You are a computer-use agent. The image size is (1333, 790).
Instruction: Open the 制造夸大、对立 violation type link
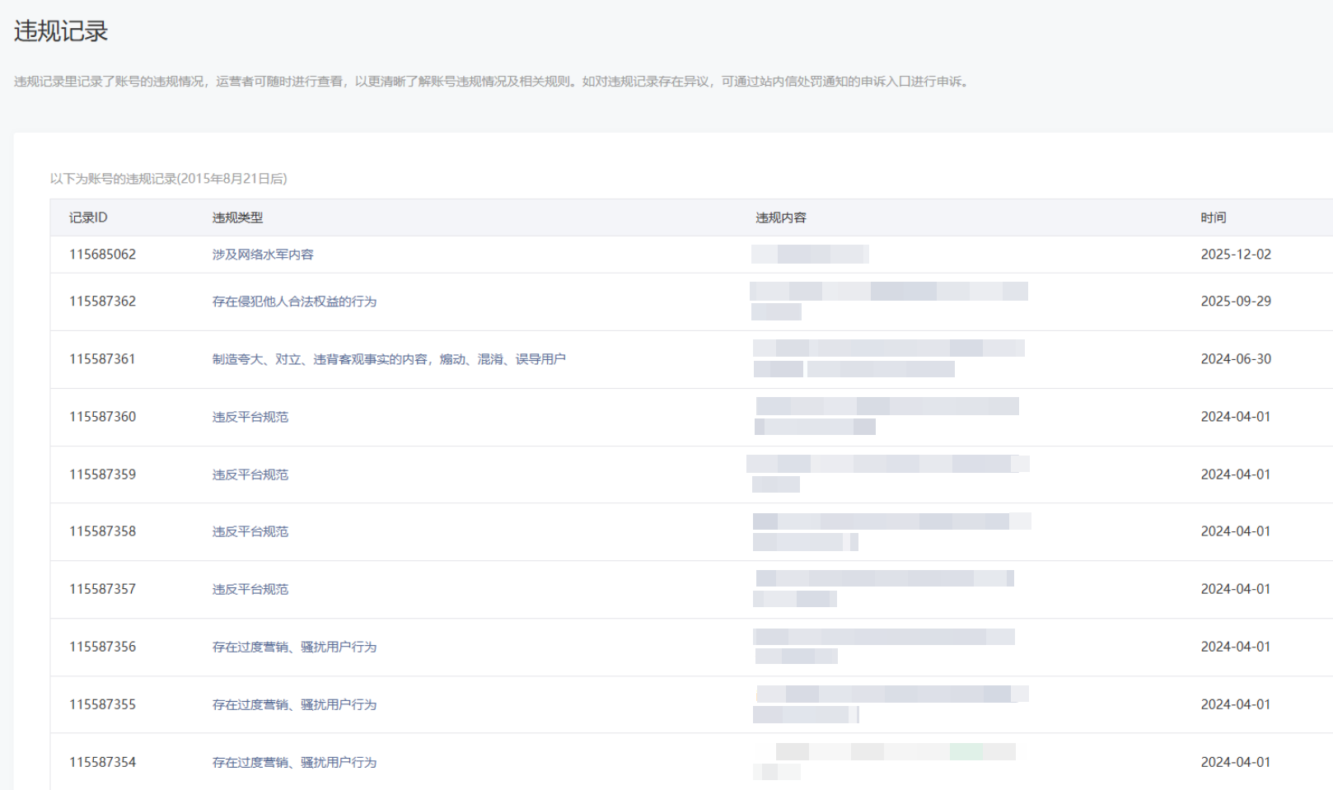[x=389, y=359]
